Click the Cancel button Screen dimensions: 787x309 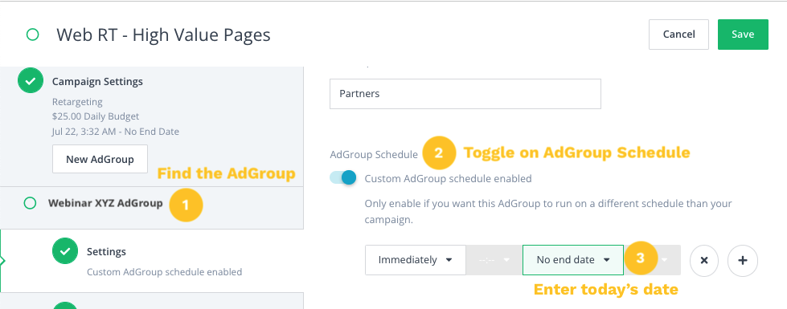click(678, 35)
